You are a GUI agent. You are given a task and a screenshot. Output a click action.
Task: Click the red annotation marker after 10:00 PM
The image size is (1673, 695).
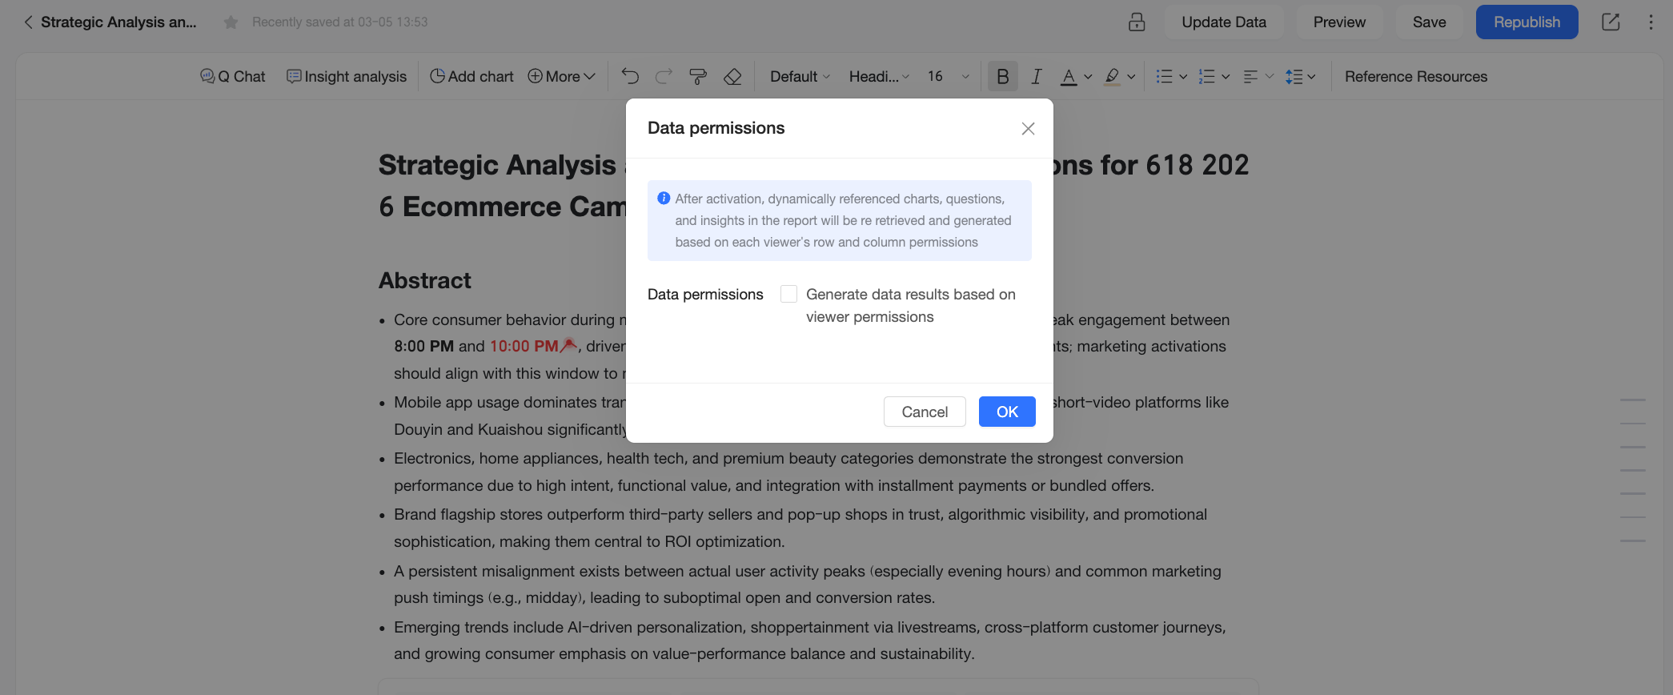(568, 345)
